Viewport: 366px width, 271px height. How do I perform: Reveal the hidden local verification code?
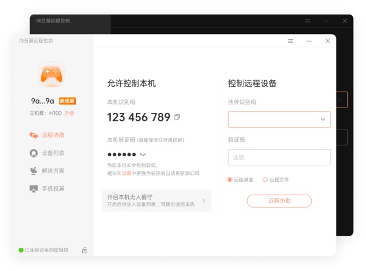[143, 154]
